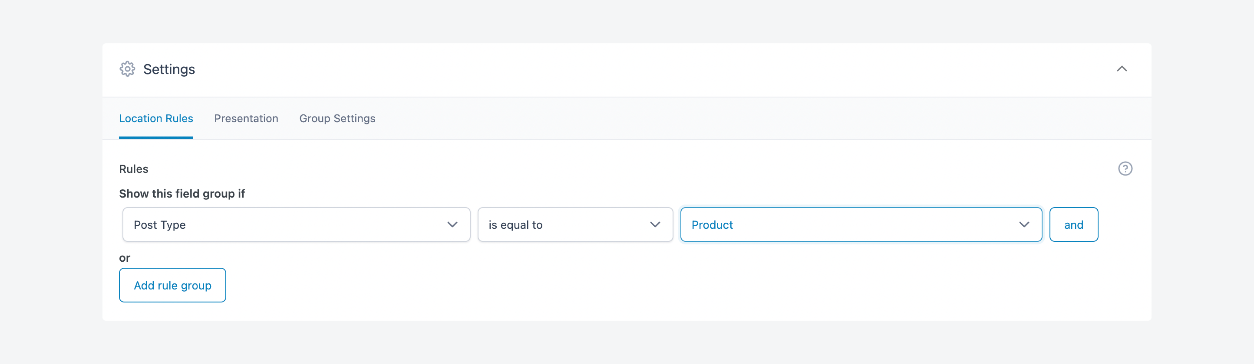Image resolution: width=1254 pixels, height=364 pixels.
Task: Collapse the Settings panel with the chevron
Action: (1122, 69)
